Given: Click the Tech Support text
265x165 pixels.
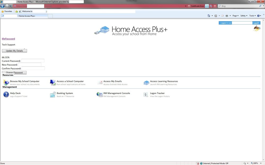Looking at the screenshot, I should (8, 45).
